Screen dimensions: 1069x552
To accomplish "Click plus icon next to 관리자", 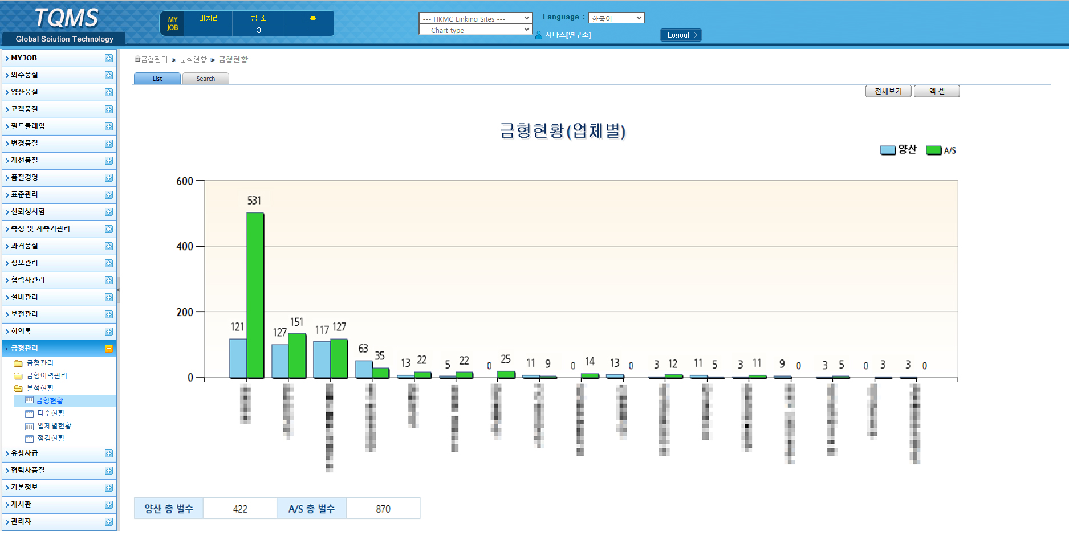I will [x=109, y=522].
